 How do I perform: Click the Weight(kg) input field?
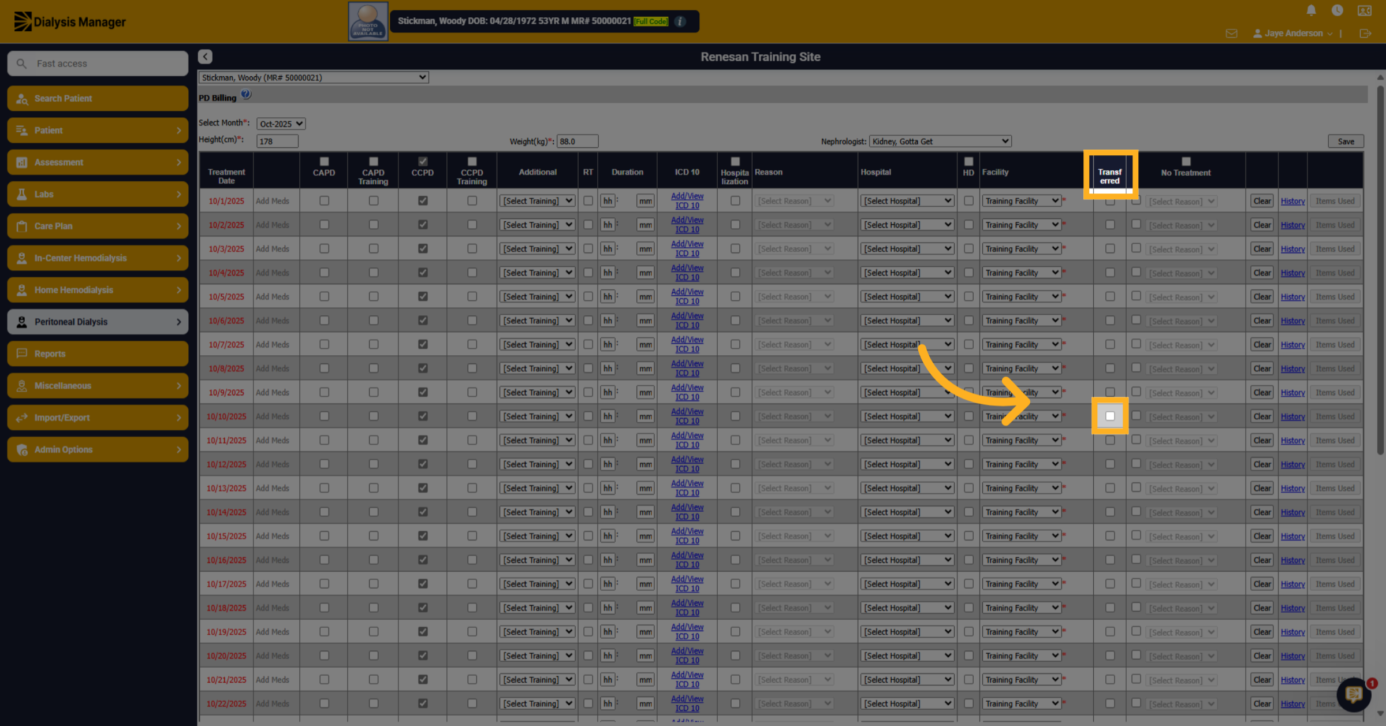[x=577, y=141]
